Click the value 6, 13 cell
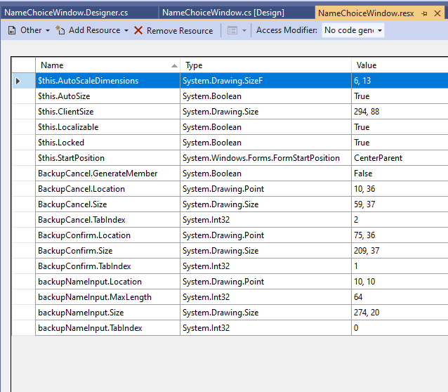 (x=400, y=81)
